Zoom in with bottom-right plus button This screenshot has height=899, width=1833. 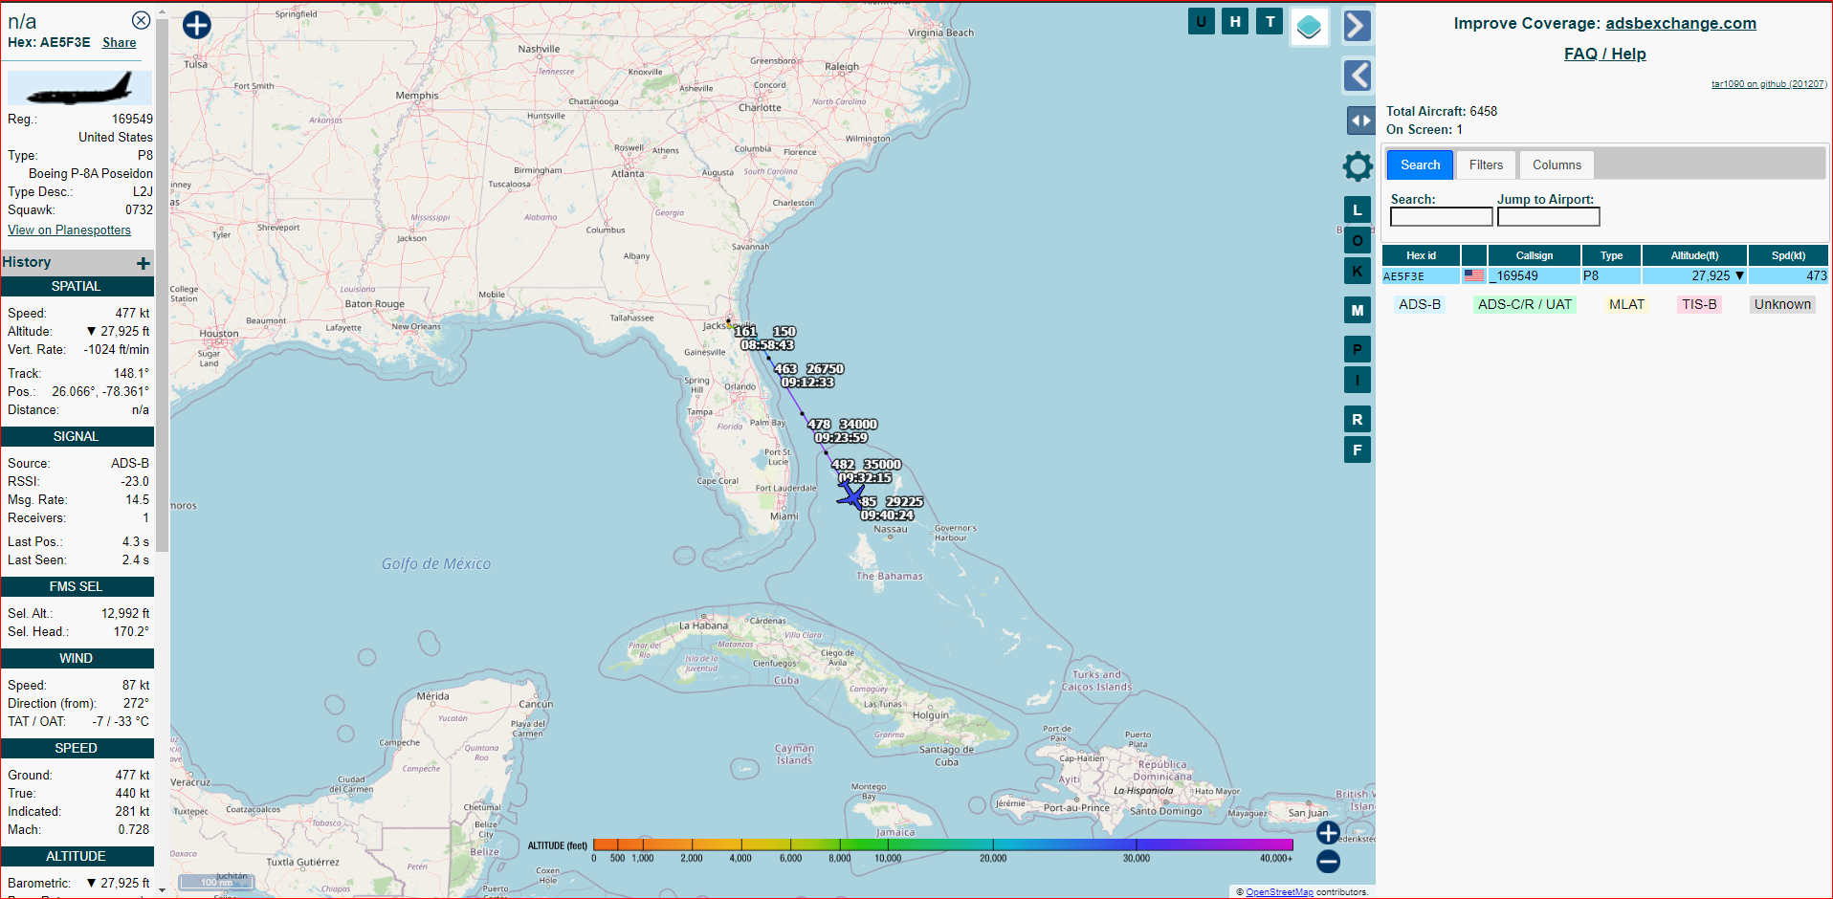(1328, 833)
